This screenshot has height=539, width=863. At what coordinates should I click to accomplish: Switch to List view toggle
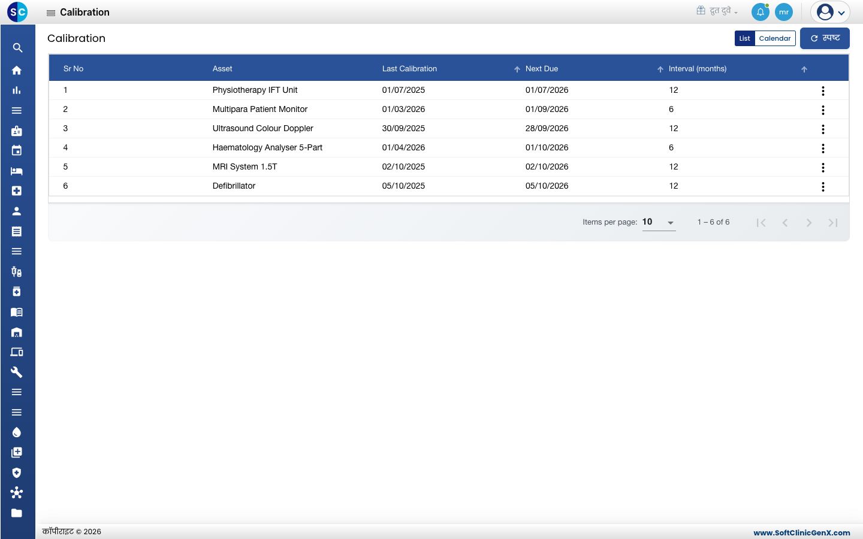[744, 38]
